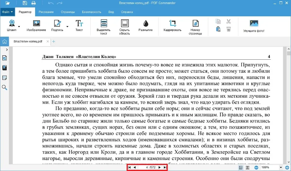The width and height of the screenshot is (291, 171).
Task: Select the Текст tool
Action: click(x=79, y=26)
